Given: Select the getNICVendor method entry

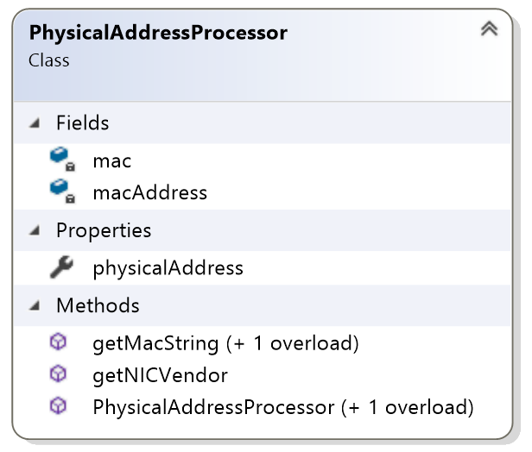Looking at the screenshot, I should [262, 375].
